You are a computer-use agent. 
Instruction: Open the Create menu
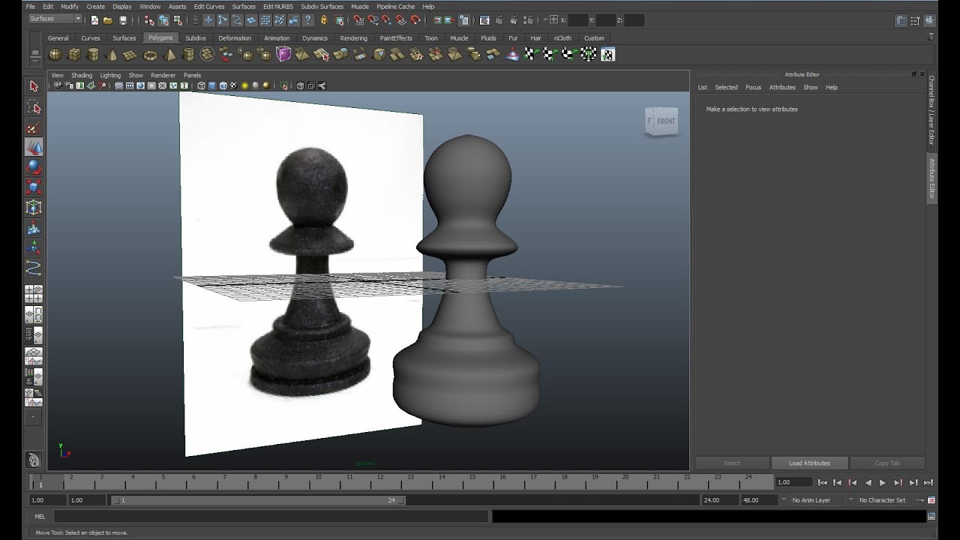96,7
